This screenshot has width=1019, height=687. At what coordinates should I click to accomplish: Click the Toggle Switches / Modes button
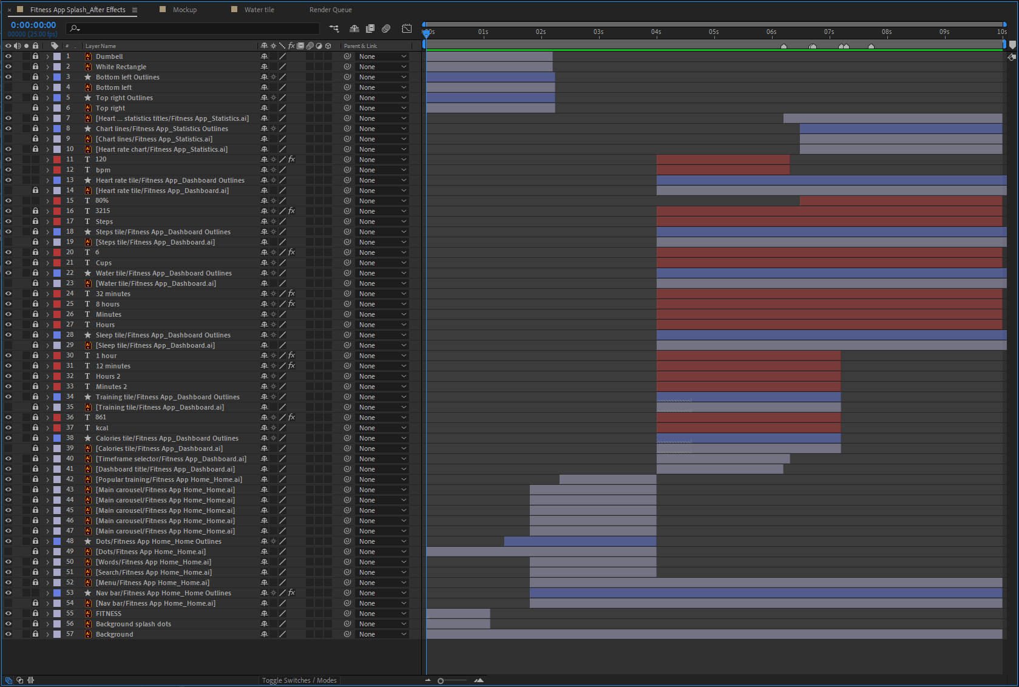[299, 680]
